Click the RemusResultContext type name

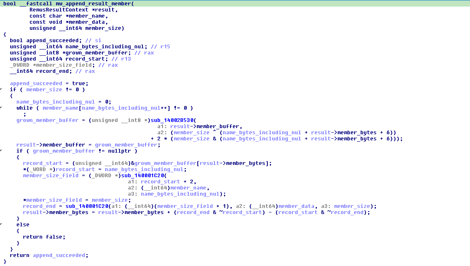(x=59, y=9)
